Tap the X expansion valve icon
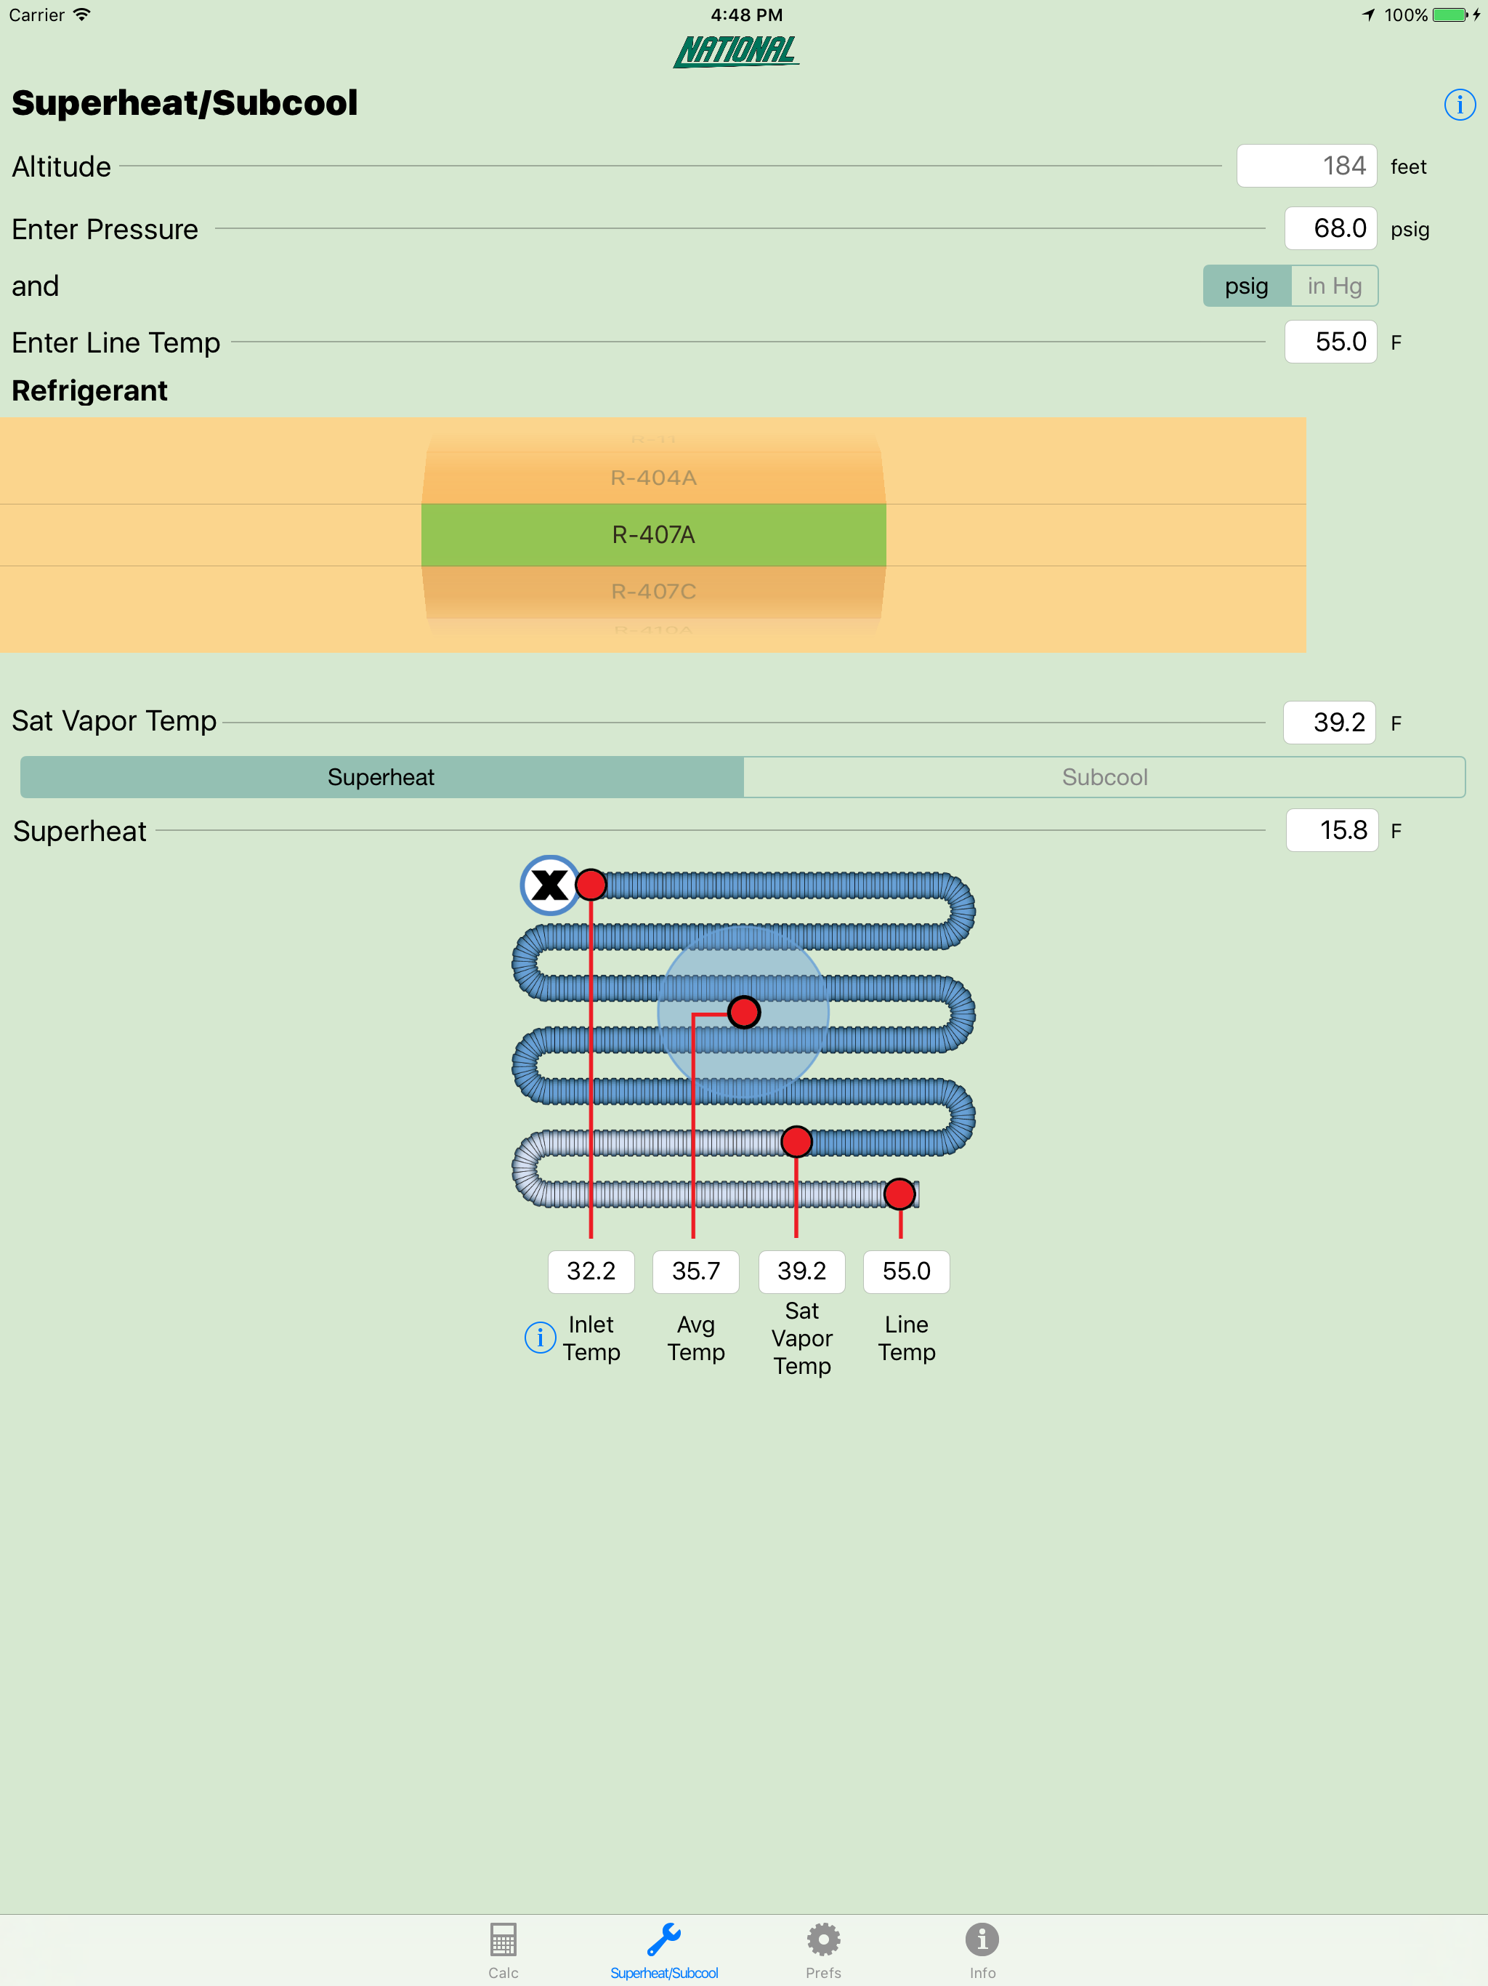This screenshot has width=1488, height=1986. [549, 885]
